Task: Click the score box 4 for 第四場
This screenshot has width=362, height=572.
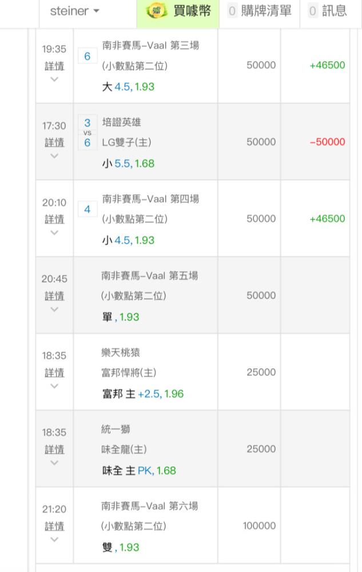Action: (87, 209)
